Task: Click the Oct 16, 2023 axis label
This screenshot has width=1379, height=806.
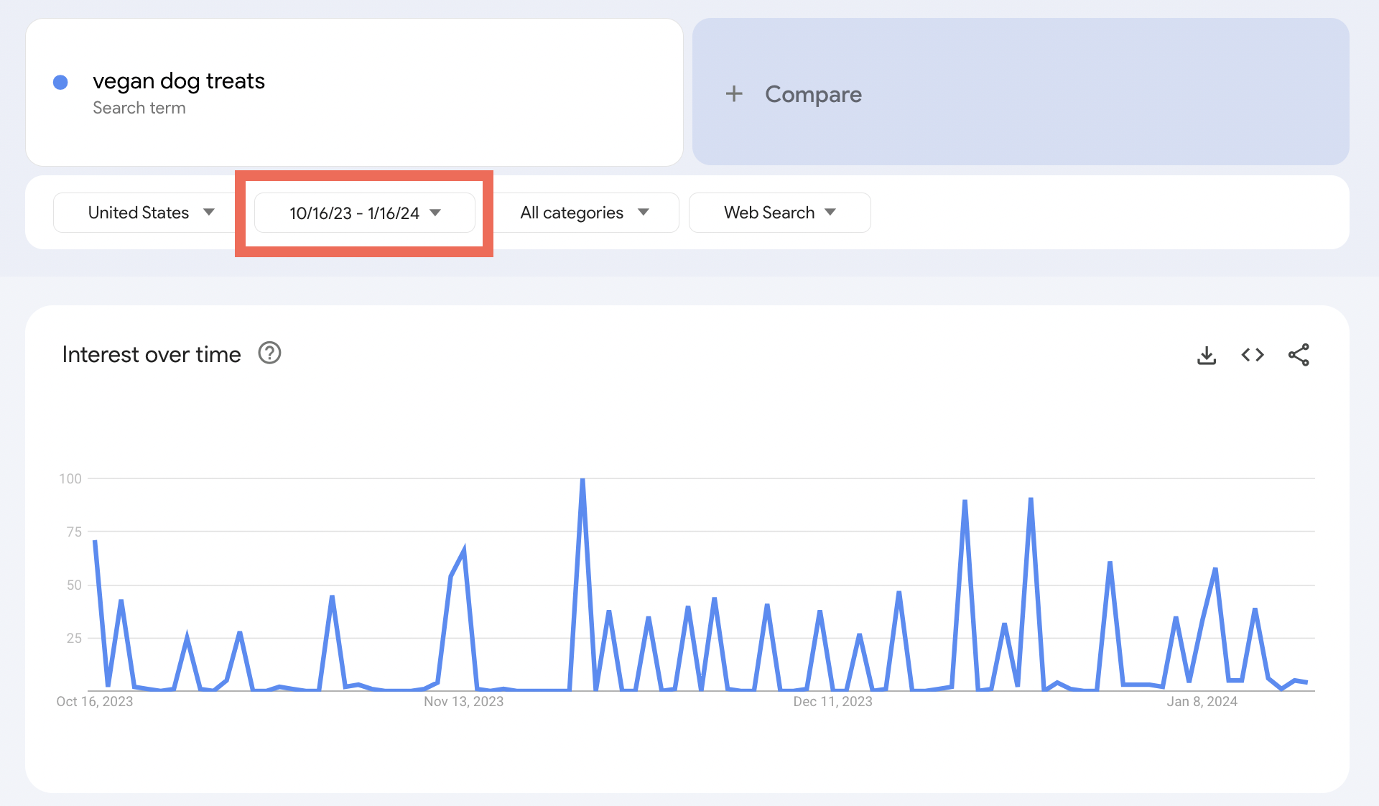Action: point(95,702)
